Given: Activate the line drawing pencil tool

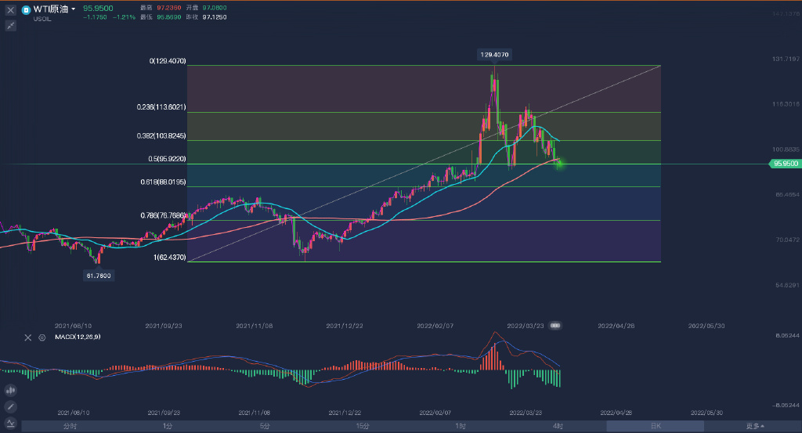Looking at the screenshot, I should [10, 407].
